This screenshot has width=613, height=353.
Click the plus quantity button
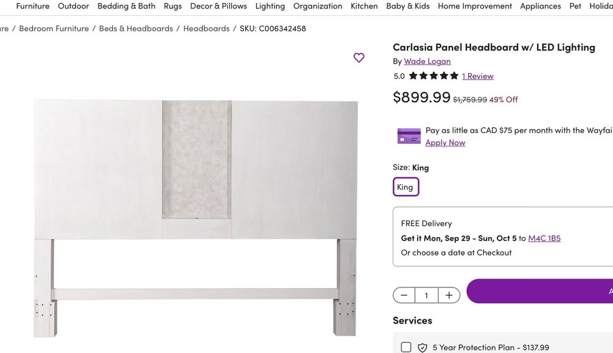click(x=449, y=295)
